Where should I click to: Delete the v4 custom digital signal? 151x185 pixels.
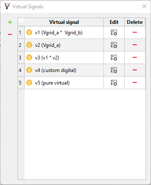point(135,70)
